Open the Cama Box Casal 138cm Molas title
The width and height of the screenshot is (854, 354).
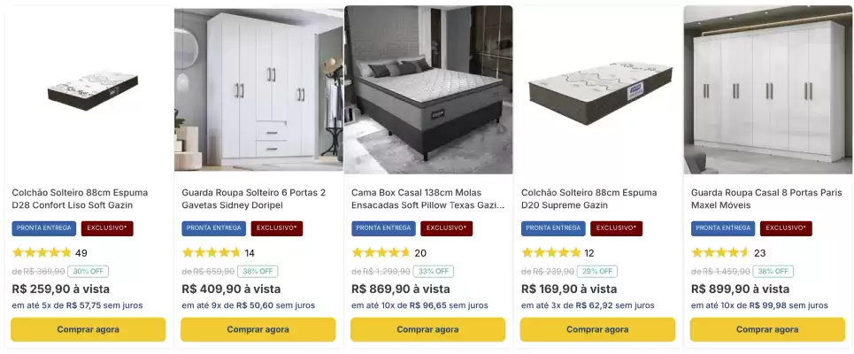tap(428, 199)
